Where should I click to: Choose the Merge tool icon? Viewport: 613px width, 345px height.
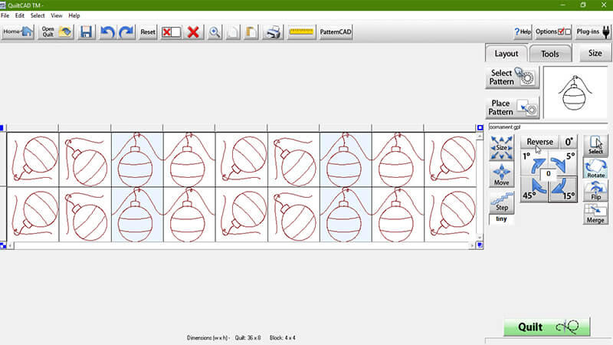point(595,214)
